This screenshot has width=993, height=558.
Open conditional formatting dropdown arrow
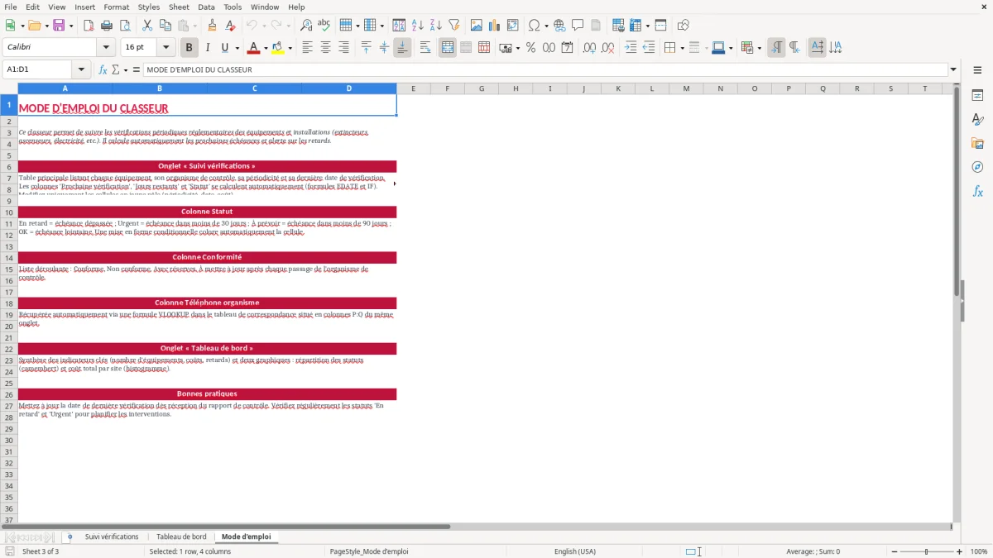[759, 48]
